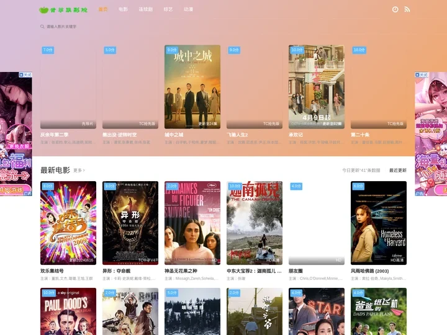
Task: Click the 最近更新 link
Action: pos(398,171)
